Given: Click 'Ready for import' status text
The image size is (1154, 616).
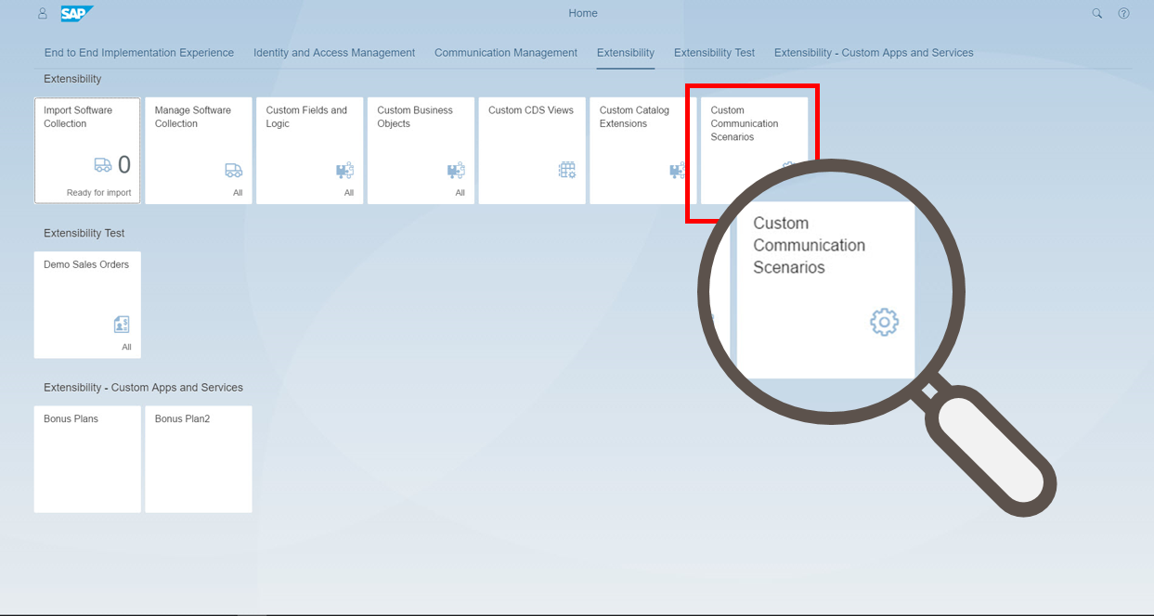Looking at the screenshot, I should 98,193.
